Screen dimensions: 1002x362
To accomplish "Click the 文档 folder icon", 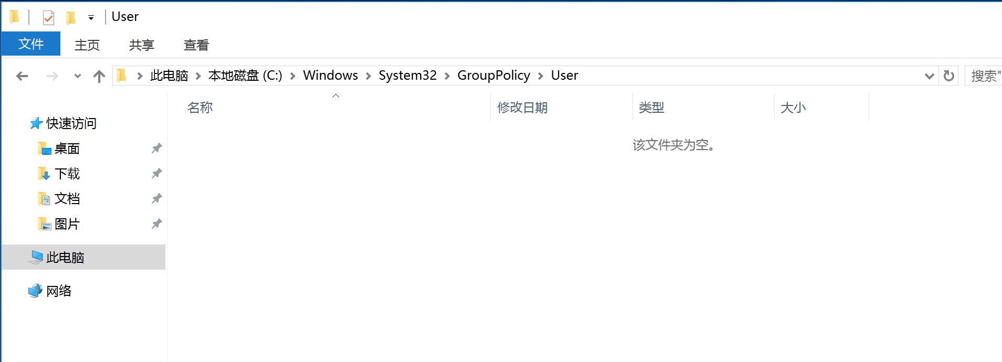I will (45, 199).
